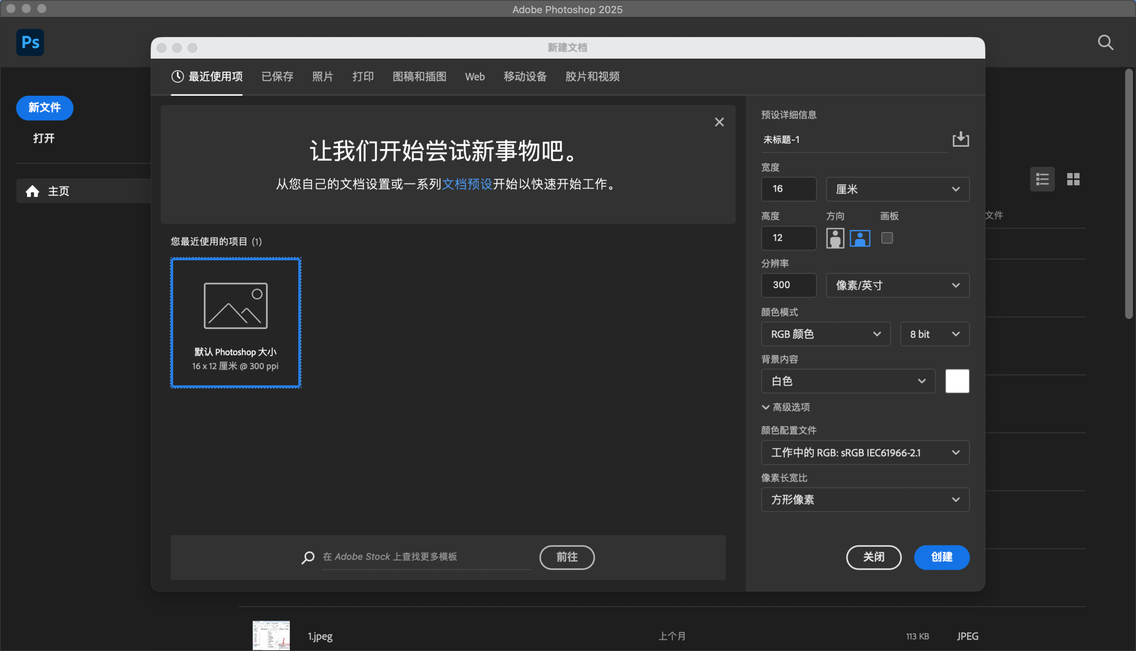Click the height input field showing 12

click(789, 238)
